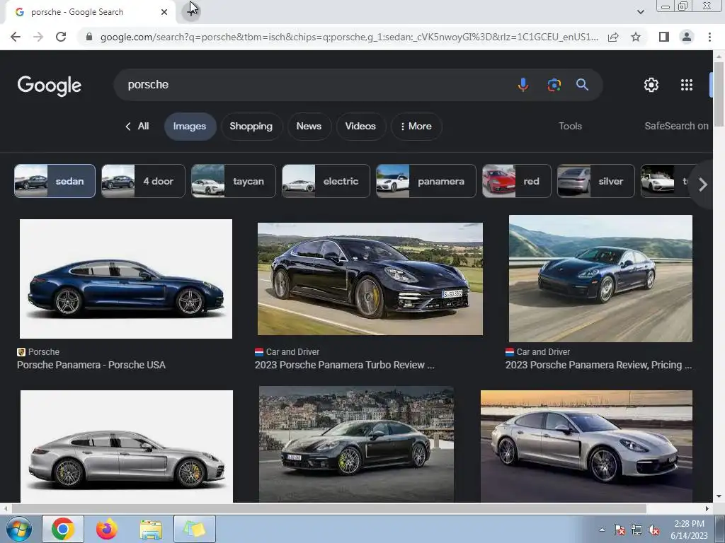This screenshot has height=543, width=725.
Task: Go back to All results
Action: click(137, 126)
